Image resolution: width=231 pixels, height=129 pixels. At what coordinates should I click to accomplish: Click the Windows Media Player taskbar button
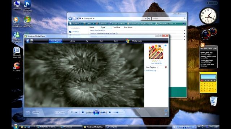[93, 127]
